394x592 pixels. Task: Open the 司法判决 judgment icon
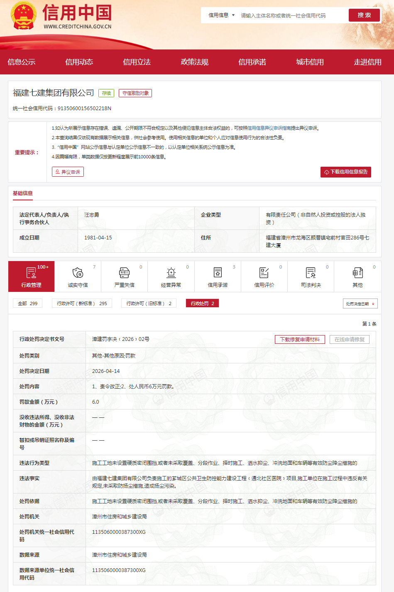[x=311, y=273]
